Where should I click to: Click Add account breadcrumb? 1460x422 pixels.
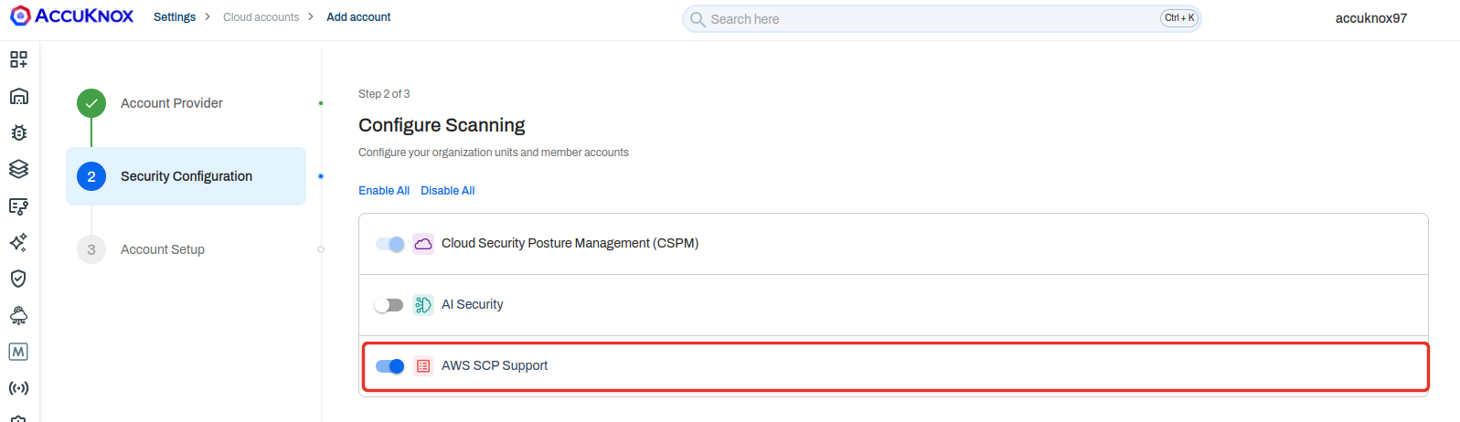tap(358, 17)
